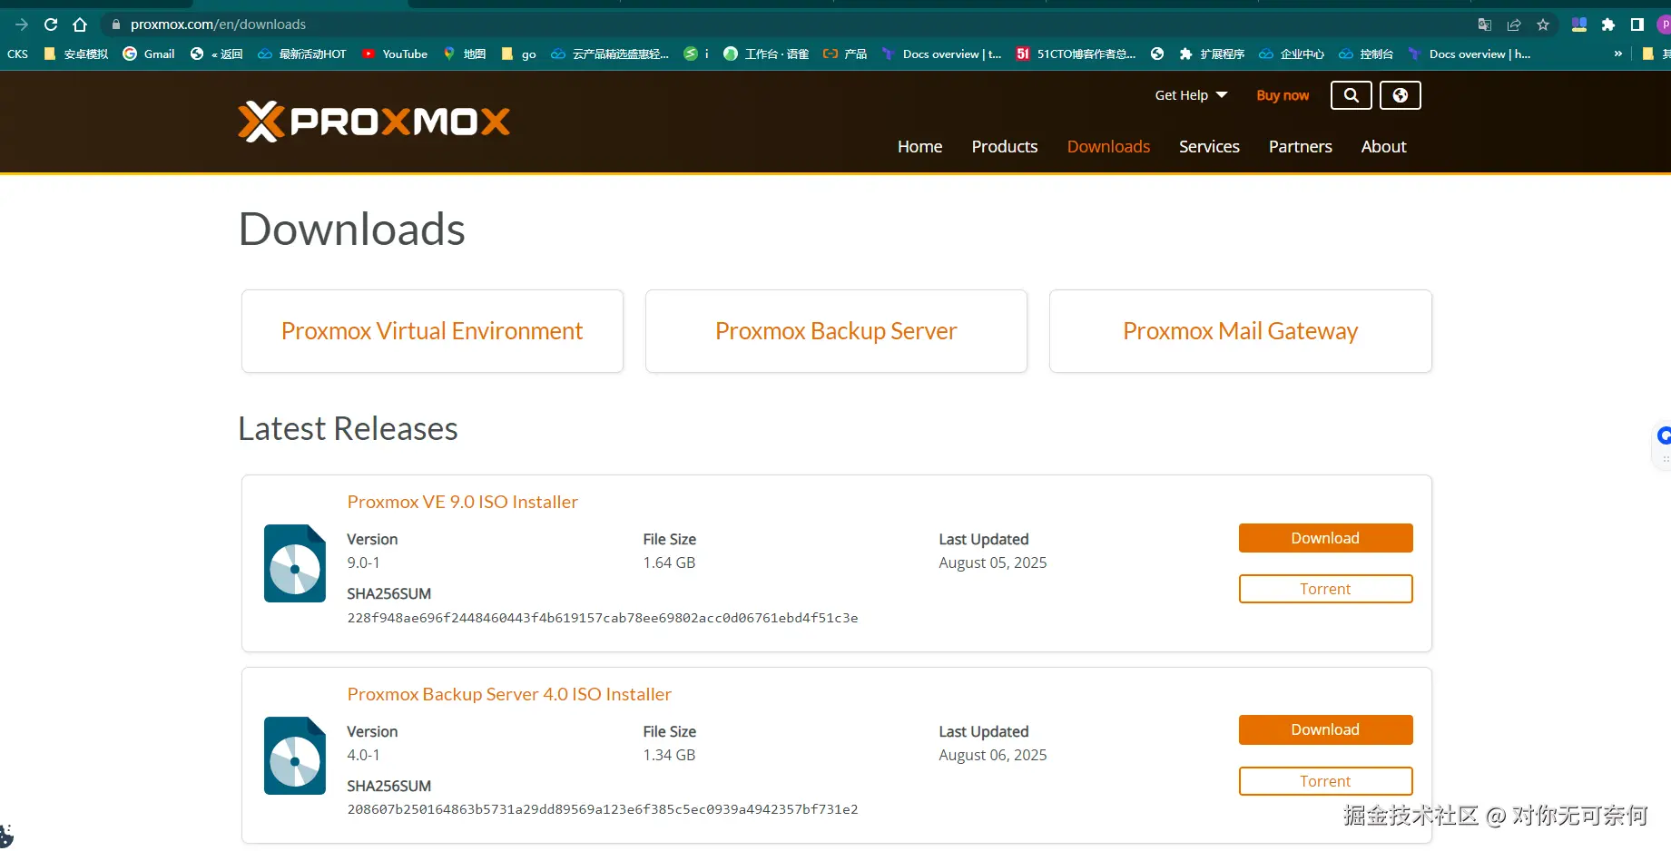Viewport: 1671px width, 851px height.
Task: Go to the browser home page
Action: 80,24
